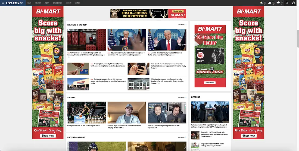Read puberty blockers halted in Queensland story
This screenshot has height=151, width=299.
108,65
